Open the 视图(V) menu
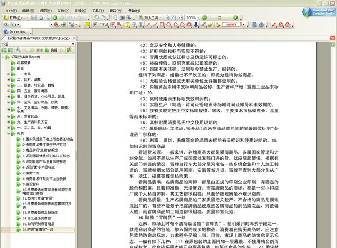This screenshot has width=337, height=248. point(45,11)
